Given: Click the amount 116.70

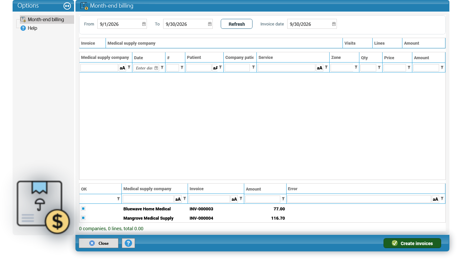Looking at the screenshot, I should [x=278, y=218].
